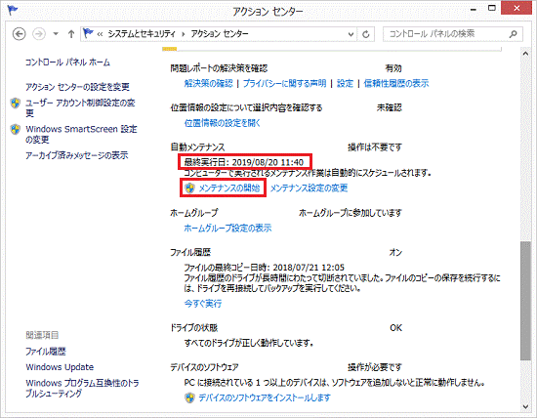The height and width of the screenshot is (418, 537).
Task: Click システムとセキュリティ breadcrumb
Action: 142,34
